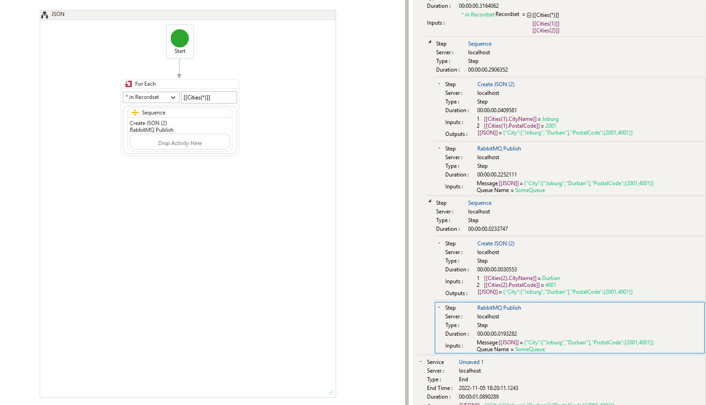
Task: Open the Create JSON (2) link with duration 00:00:00.0030553
Action: pyautogui.click(x=496, y=244)
